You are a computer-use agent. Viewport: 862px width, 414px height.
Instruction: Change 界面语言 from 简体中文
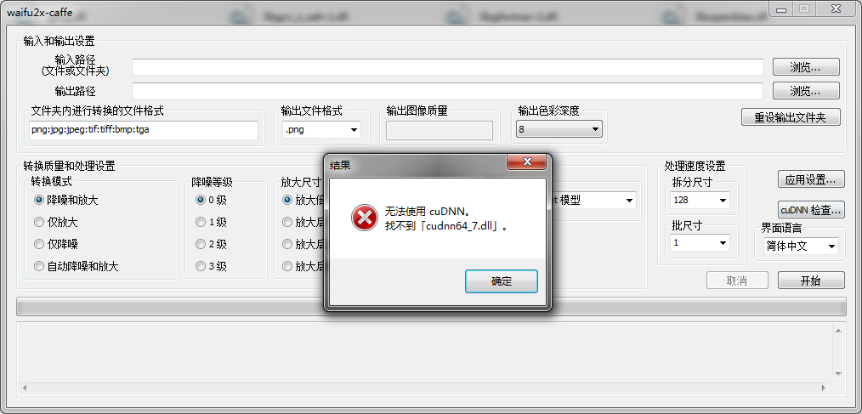(x=801, y=247)
